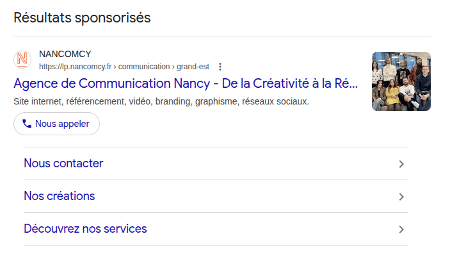450x259 pixels.
Task: Open the Nous contacter sitelink
Action: [x=63, y=163]
